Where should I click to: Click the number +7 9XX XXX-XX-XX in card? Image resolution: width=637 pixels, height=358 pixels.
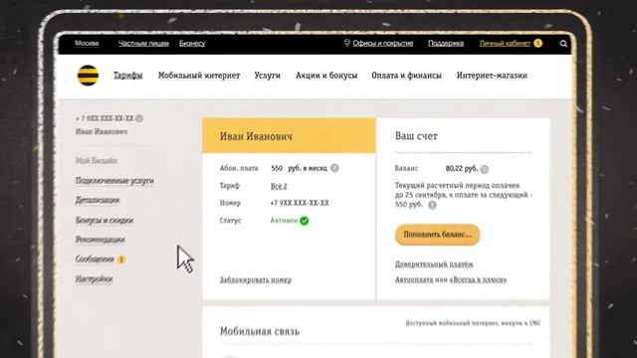click(300, 203)
